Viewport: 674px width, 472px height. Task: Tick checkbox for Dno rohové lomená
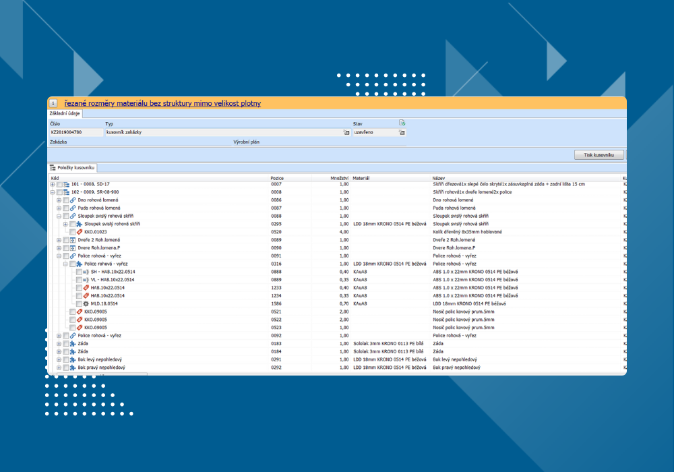point(66,200)
